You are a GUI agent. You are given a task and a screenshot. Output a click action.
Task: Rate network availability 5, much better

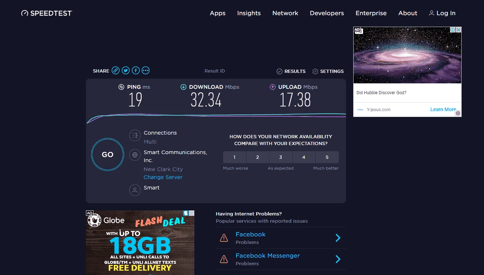327,157
